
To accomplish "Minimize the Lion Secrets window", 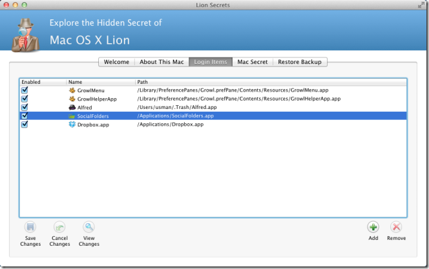I will [16, 5].
